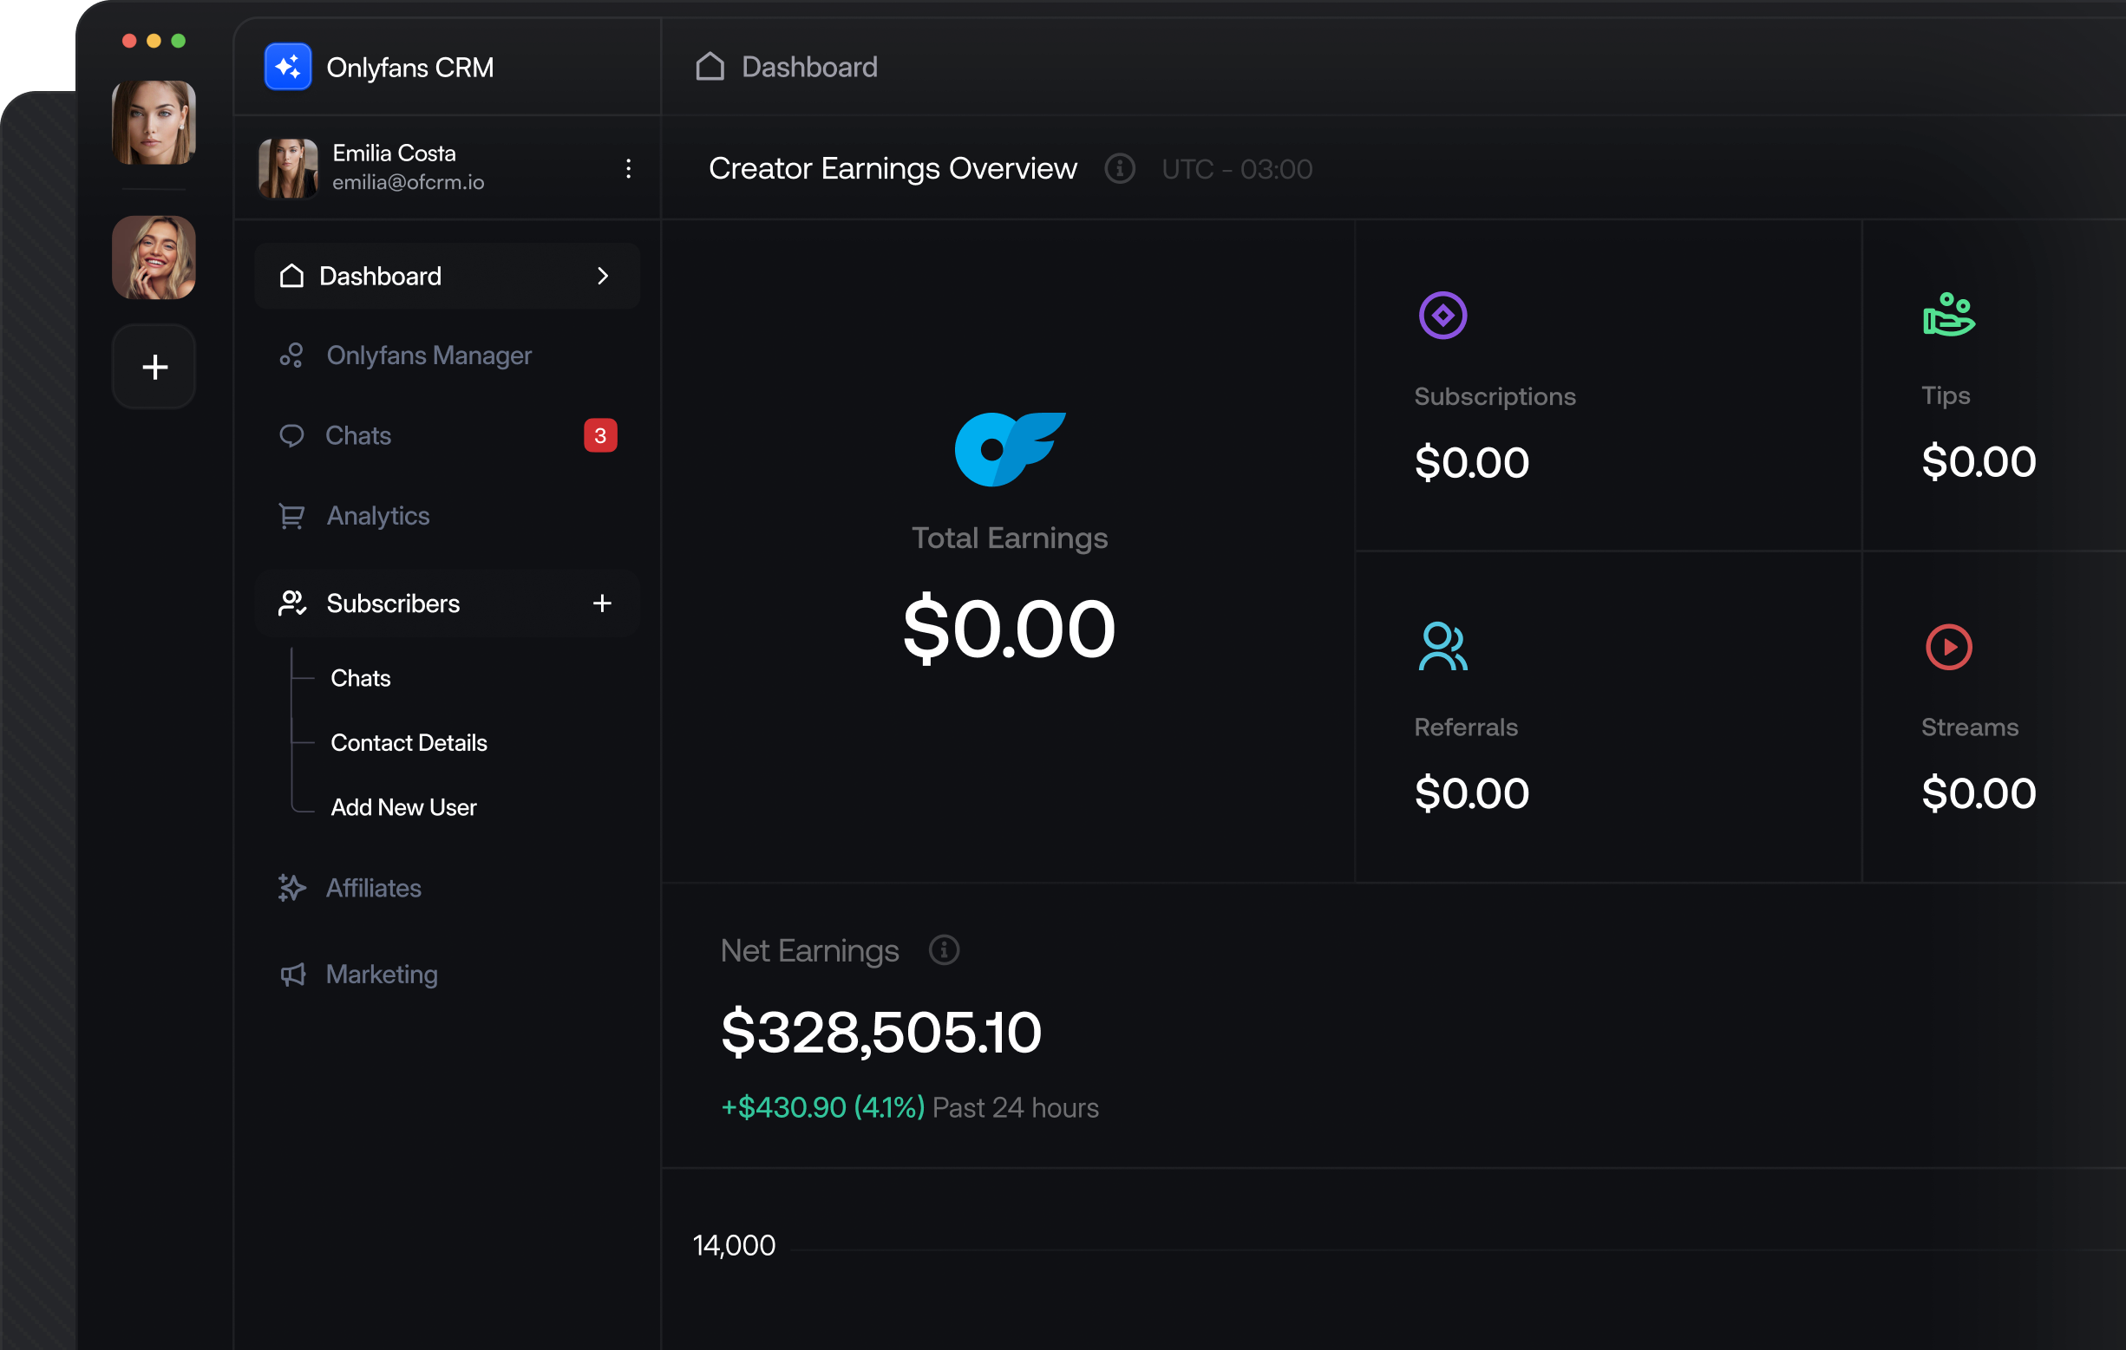Click the Tips $0.00 amount
This screenshot has width=2126, height=1350.
[1979, 462]
